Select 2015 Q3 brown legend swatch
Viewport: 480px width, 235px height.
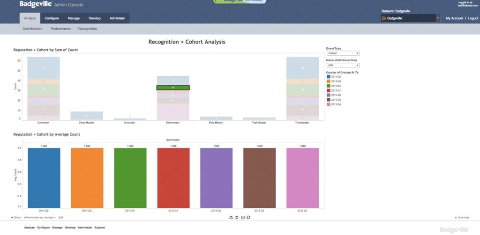(x=329, y=100)
